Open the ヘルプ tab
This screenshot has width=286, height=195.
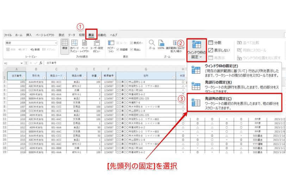pos(113,35)
